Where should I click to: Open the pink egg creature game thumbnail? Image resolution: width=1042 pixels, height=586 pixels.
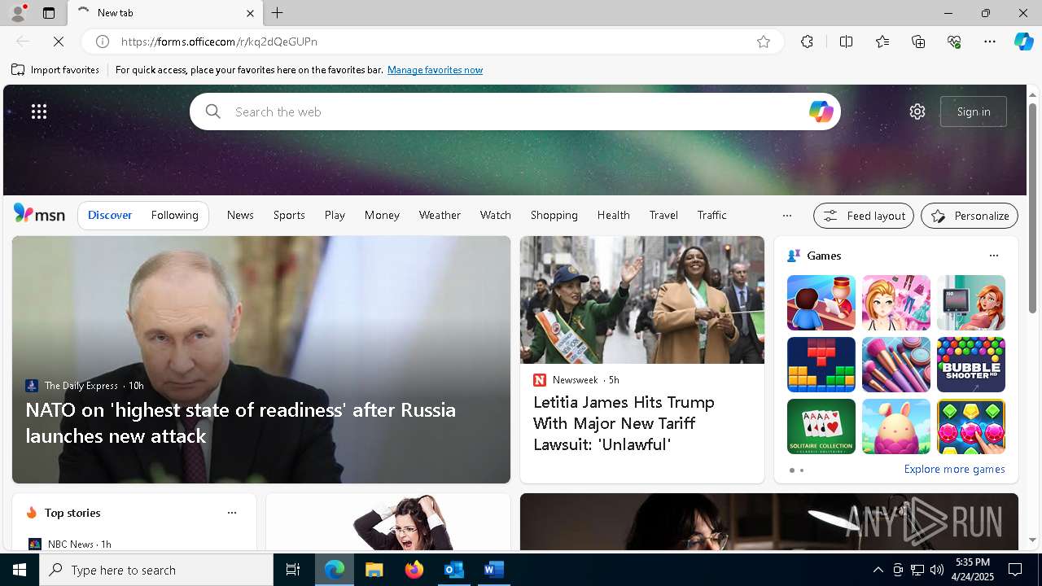(896, 426)
